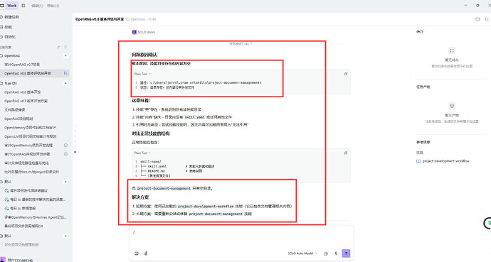This screenshot has width=491, height=262.
Task: Open the backup-to-Git task ending in Git
Action: coord(23,226)
